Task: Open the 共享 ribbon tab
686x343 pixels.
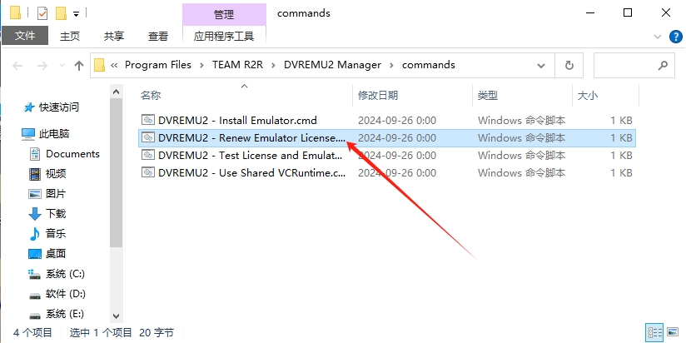Action: pos(114,37)
